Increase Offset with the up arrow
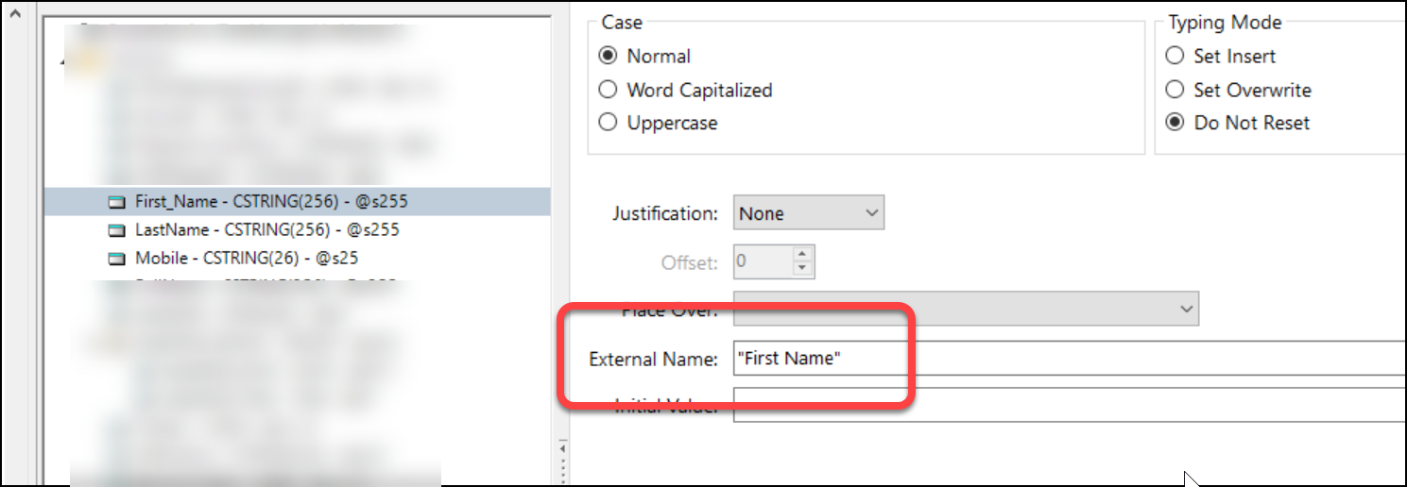 pos(802,255)
